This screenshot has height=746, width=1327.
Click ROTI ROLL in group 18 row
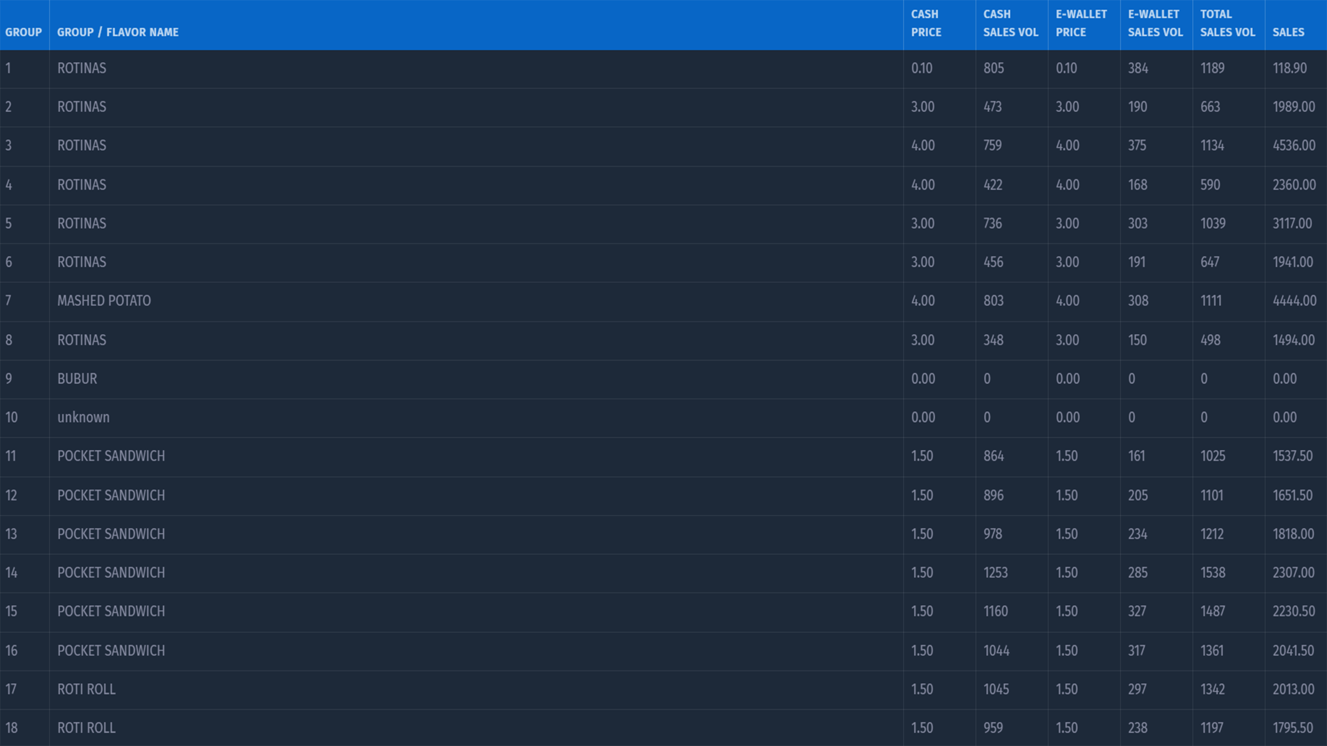87,728
